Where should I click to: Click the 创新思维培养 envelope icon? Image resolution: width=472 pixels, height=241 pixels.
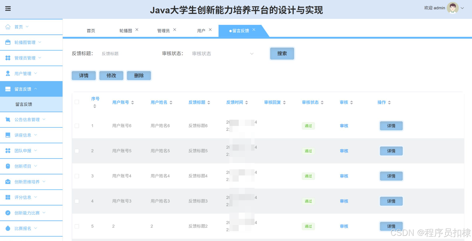coord(8,182)
